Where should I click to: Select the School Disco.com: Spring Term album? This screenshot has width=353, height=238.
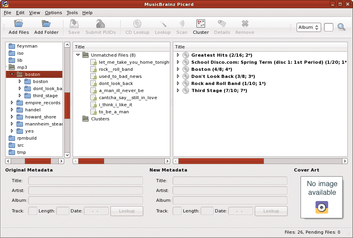click(x=269, y=62)
